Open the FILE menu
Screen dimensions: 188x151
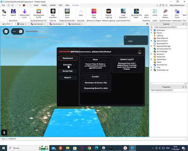pyautogui.click(x=3, y=5)
